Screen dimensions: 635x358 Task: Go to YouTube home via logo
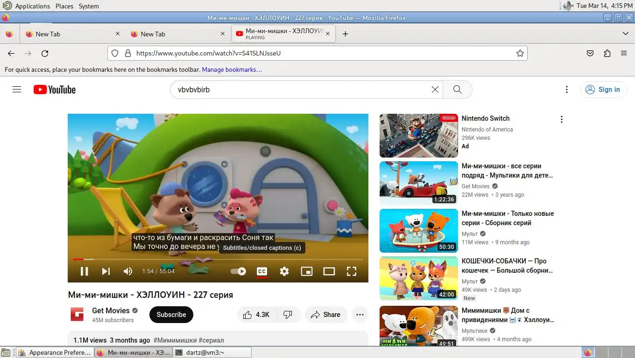click(x=55, y=89)
